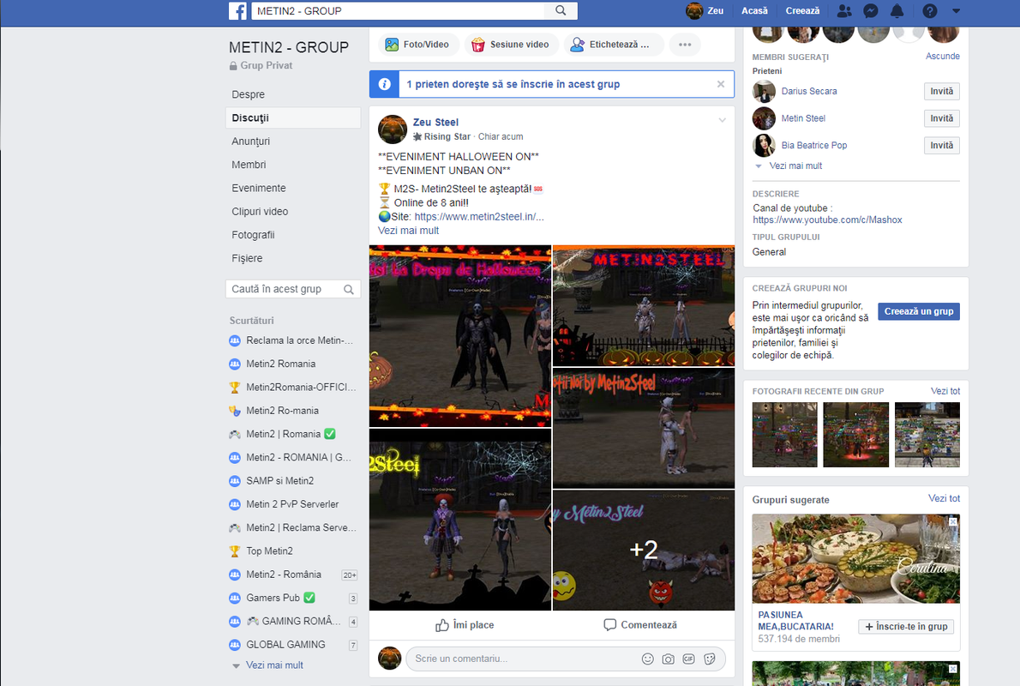This screenshot has width=1020, height=686.
Task: Add a Foto/Video to post
Action: click(418, 45)
